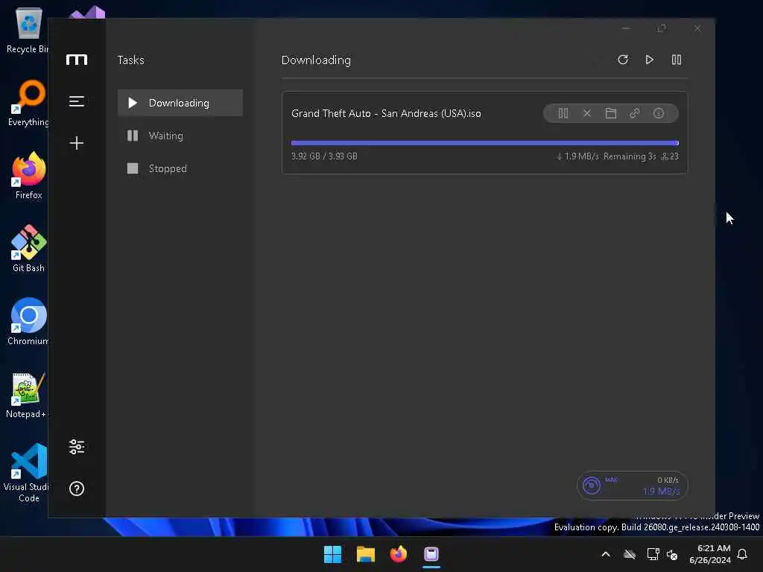Select the Recycle Bin desktop icon
The image size is (763, 572).
coord(28,31)
